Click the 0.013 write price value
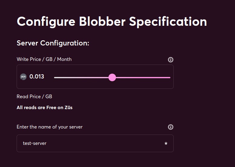The image size is (235, 167). (37, 77)
